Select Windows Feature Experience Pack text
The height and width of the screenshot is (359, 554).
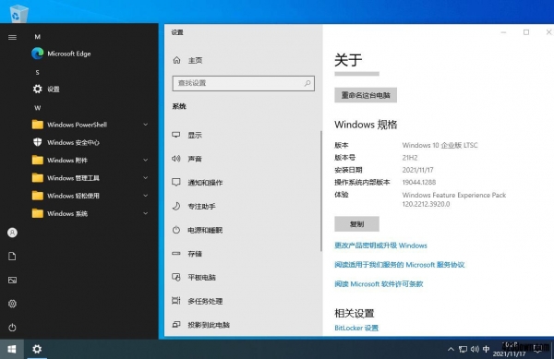(x=454, y=195)
